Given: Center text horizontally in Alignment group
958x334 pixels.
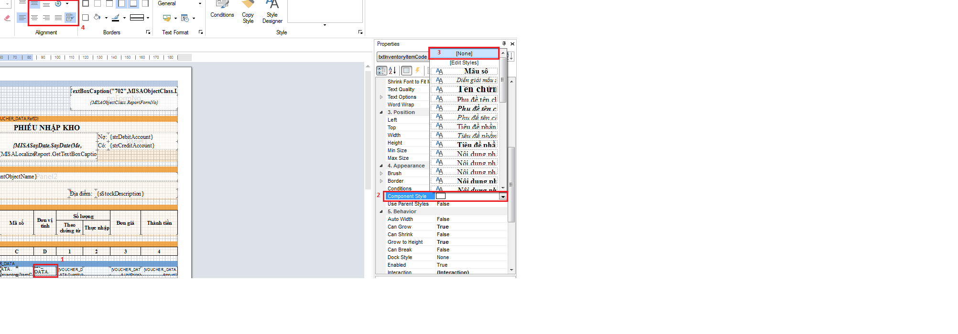Looking at the screenshot, I should tap(34, 18).
